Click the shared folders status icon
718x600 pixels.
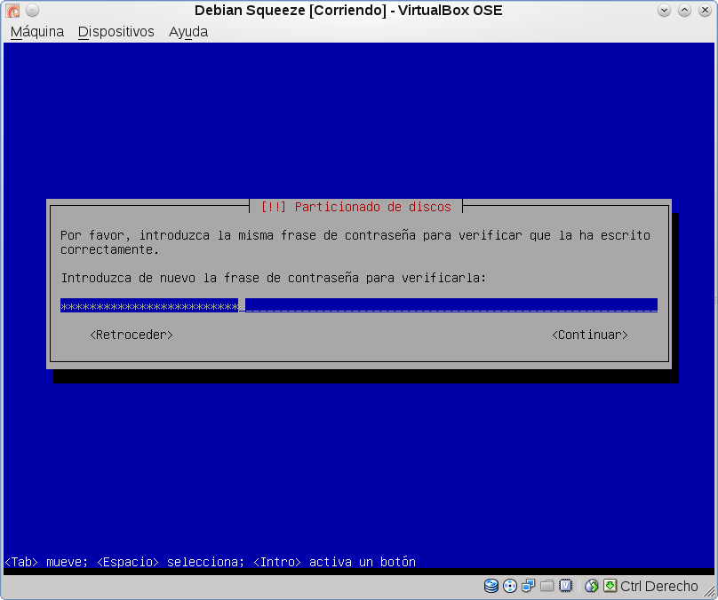(x=546, y=586)
